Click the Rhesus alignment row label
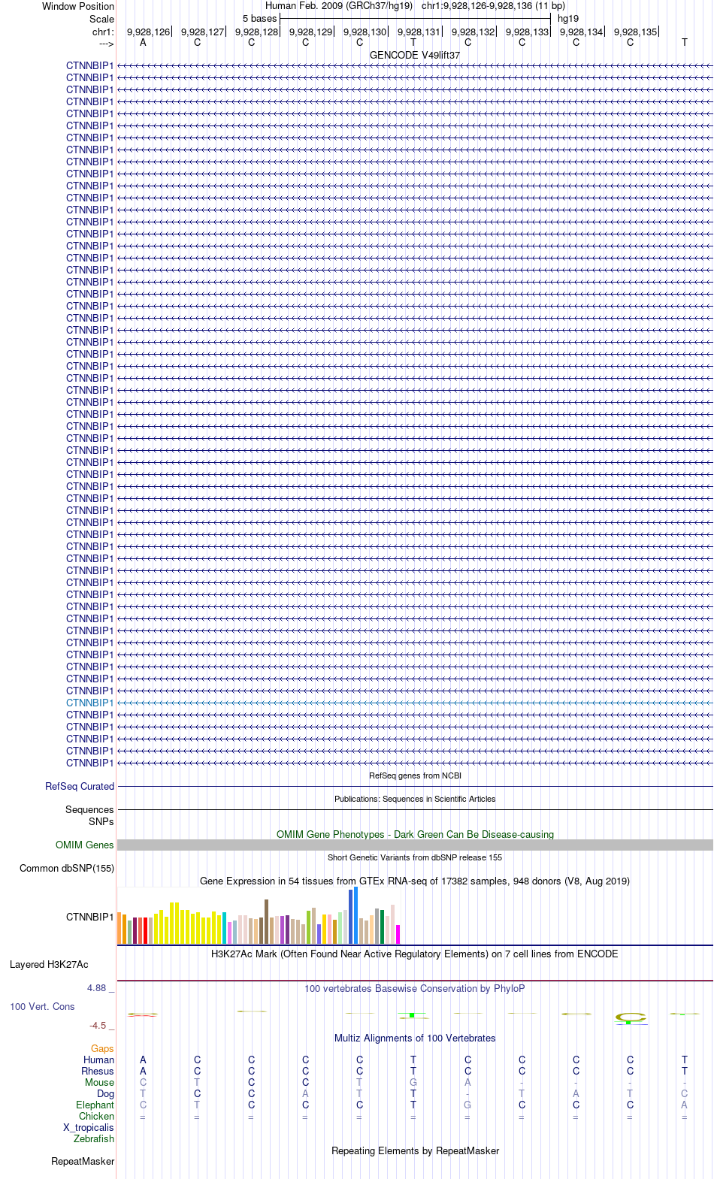Screen dimensions: 714x1179 (98, 1071)
